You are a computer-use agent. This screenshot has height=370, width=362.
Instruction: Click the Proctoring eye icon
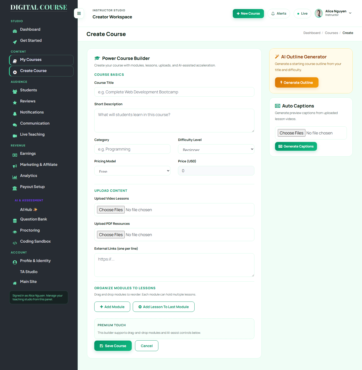15,232
